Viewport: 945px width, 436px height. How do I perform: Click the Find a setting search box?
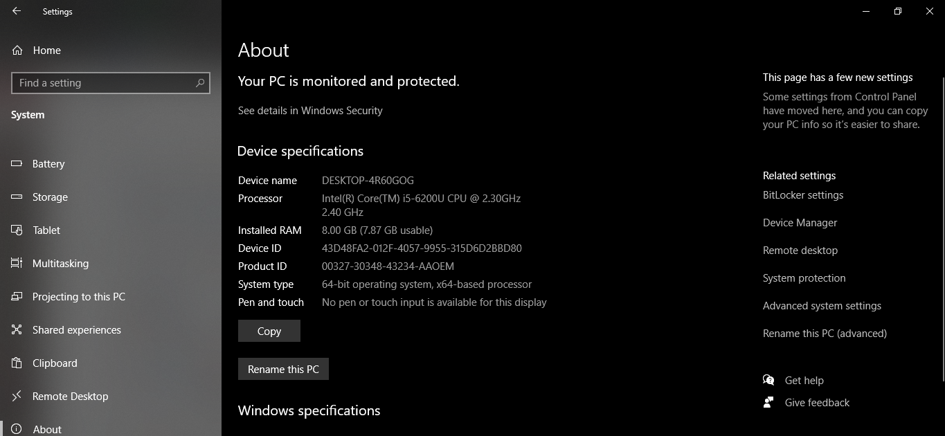coord(111,82)
